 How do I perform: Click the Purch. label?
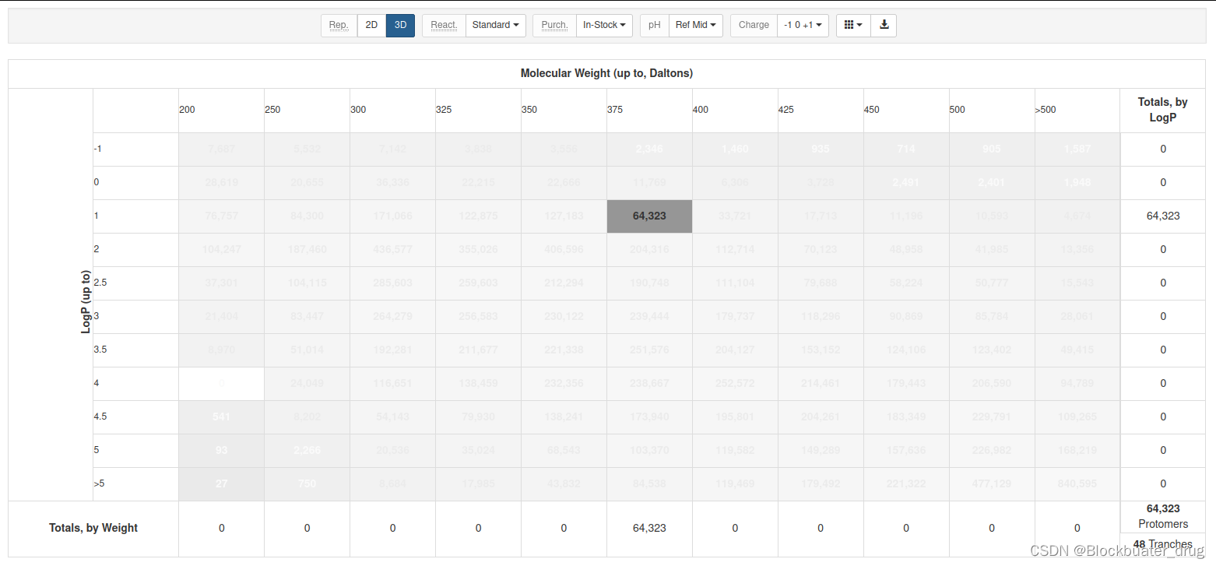pos(554,25)
